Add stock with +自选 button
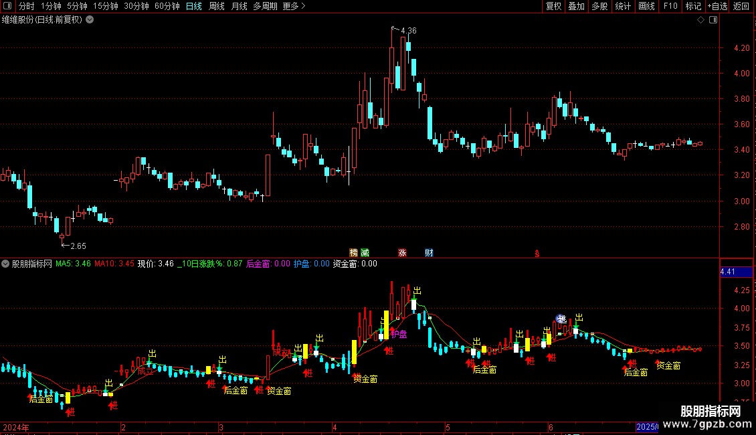The image size is (756, 435). 717,6
